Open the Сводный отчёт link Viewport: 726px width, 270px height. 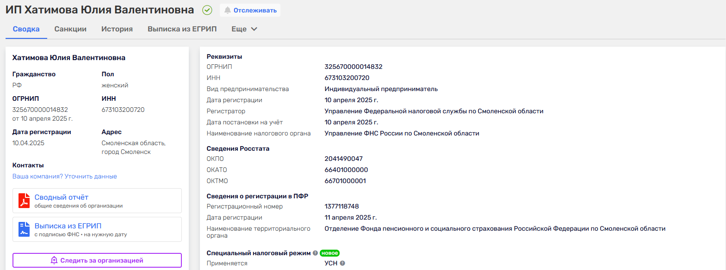[62, 197]
